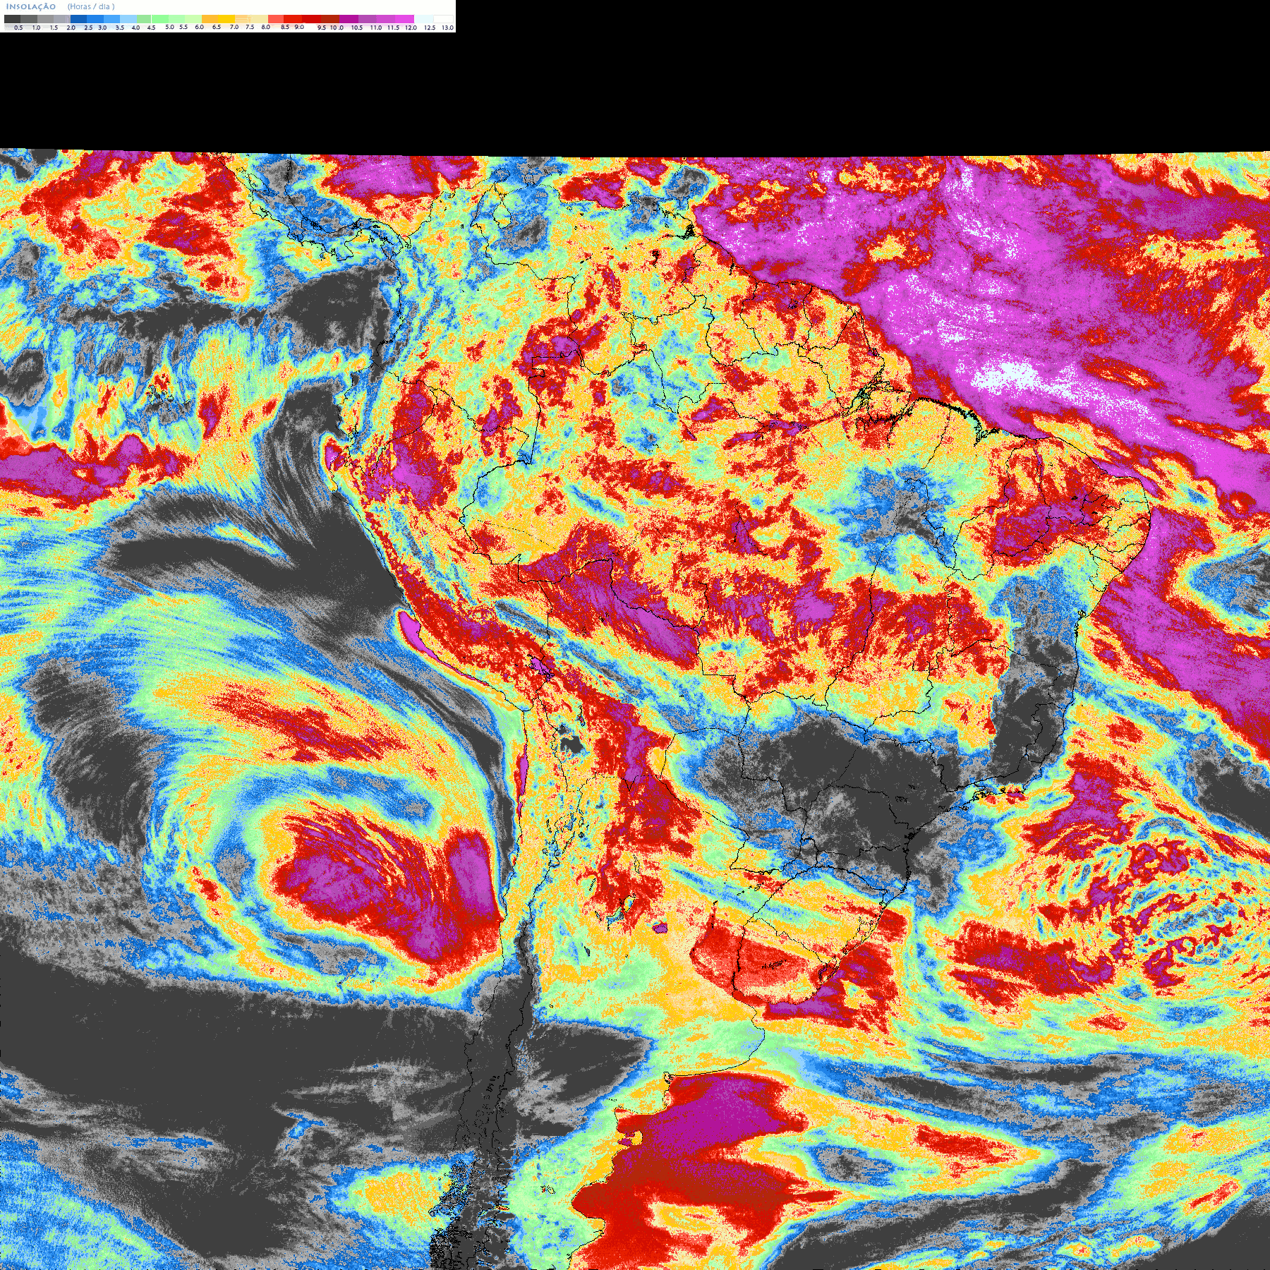Click the 7.5 legend value
Viewport: 1270px width, 1270px height.
(250, 27)
